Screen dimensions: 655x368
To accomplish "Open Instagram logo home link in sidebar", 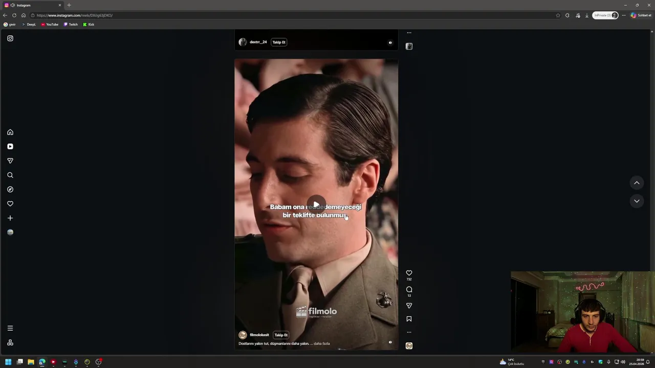I will pyautogui.click(x=10, y=38).
